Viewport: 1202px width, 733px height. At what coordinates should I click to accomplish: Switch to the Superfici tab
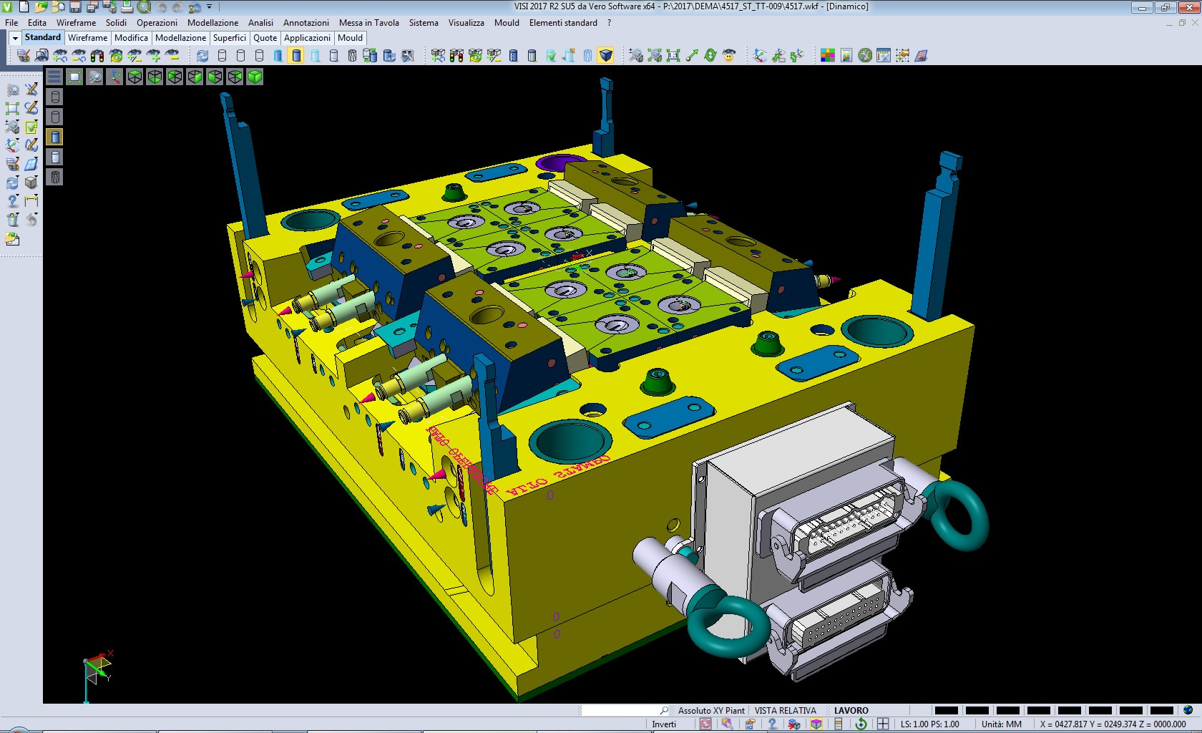click(x=229, y=38)
